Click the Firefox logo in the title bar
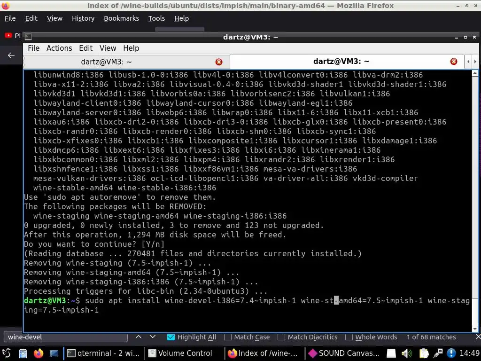 6,6
